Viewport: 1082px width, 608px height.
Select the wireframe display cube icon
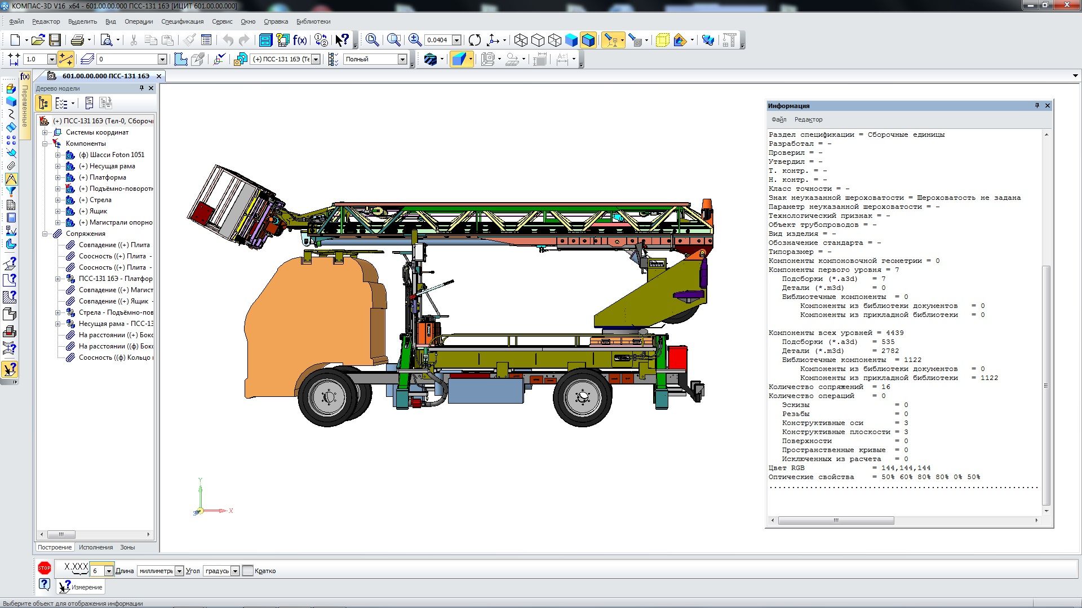tap(521, 40)
